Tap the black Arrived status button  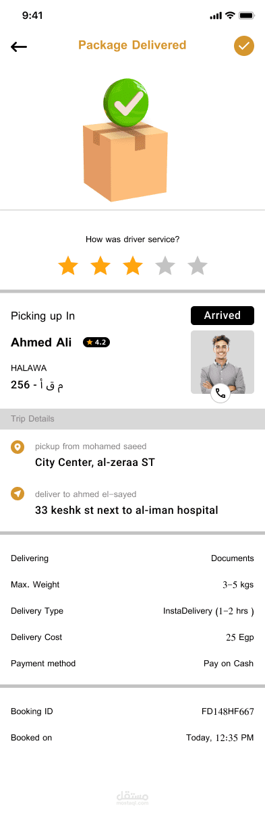pos(223,316)
